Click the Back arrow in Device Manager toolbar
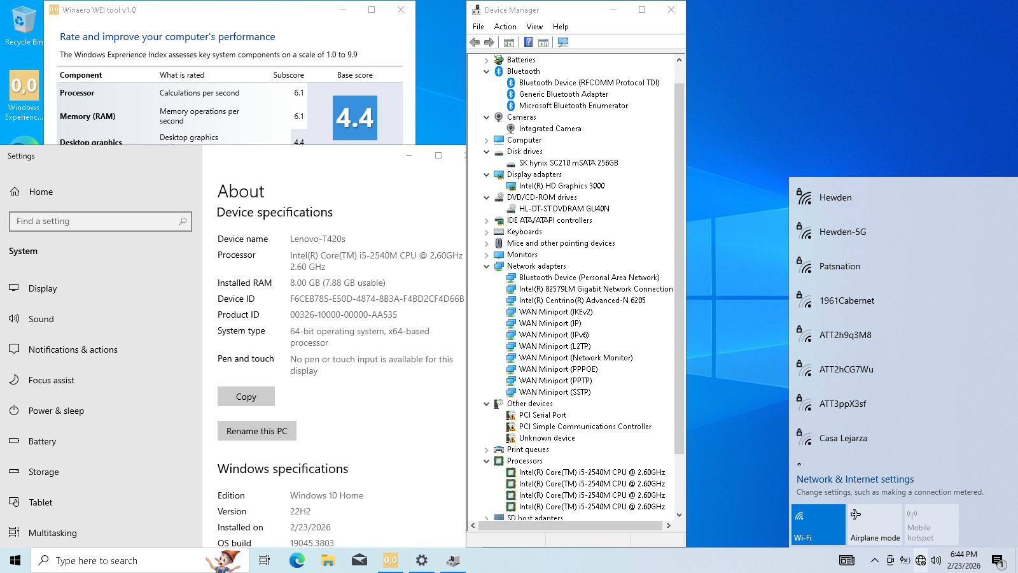1018x573 pixels. [x=475, y=42]
